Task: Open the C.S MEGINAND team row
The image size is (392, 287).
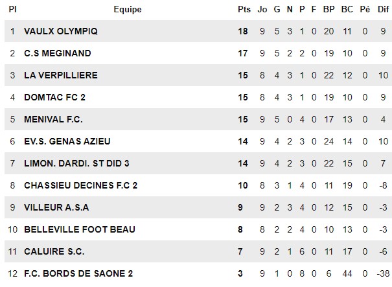Action: pos(198,53)
